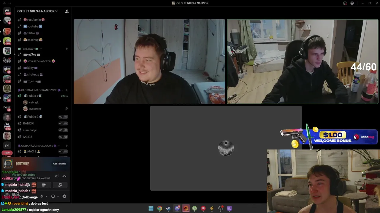Open the server icon with 102 badge

pos(7,41)
